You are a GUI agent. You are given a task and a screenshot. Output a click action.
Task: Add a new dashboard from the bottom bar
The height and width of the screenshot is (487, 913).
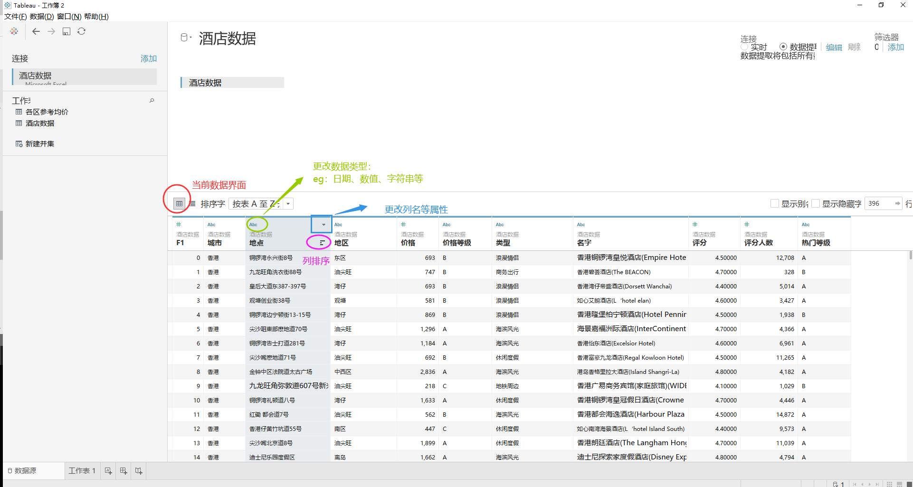tap(124, 471)
